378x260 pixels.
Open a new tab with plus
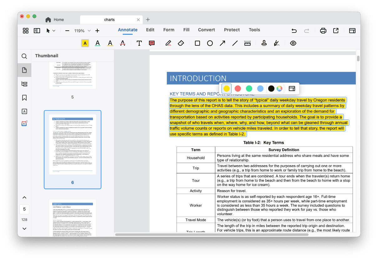tap(148, 19)
